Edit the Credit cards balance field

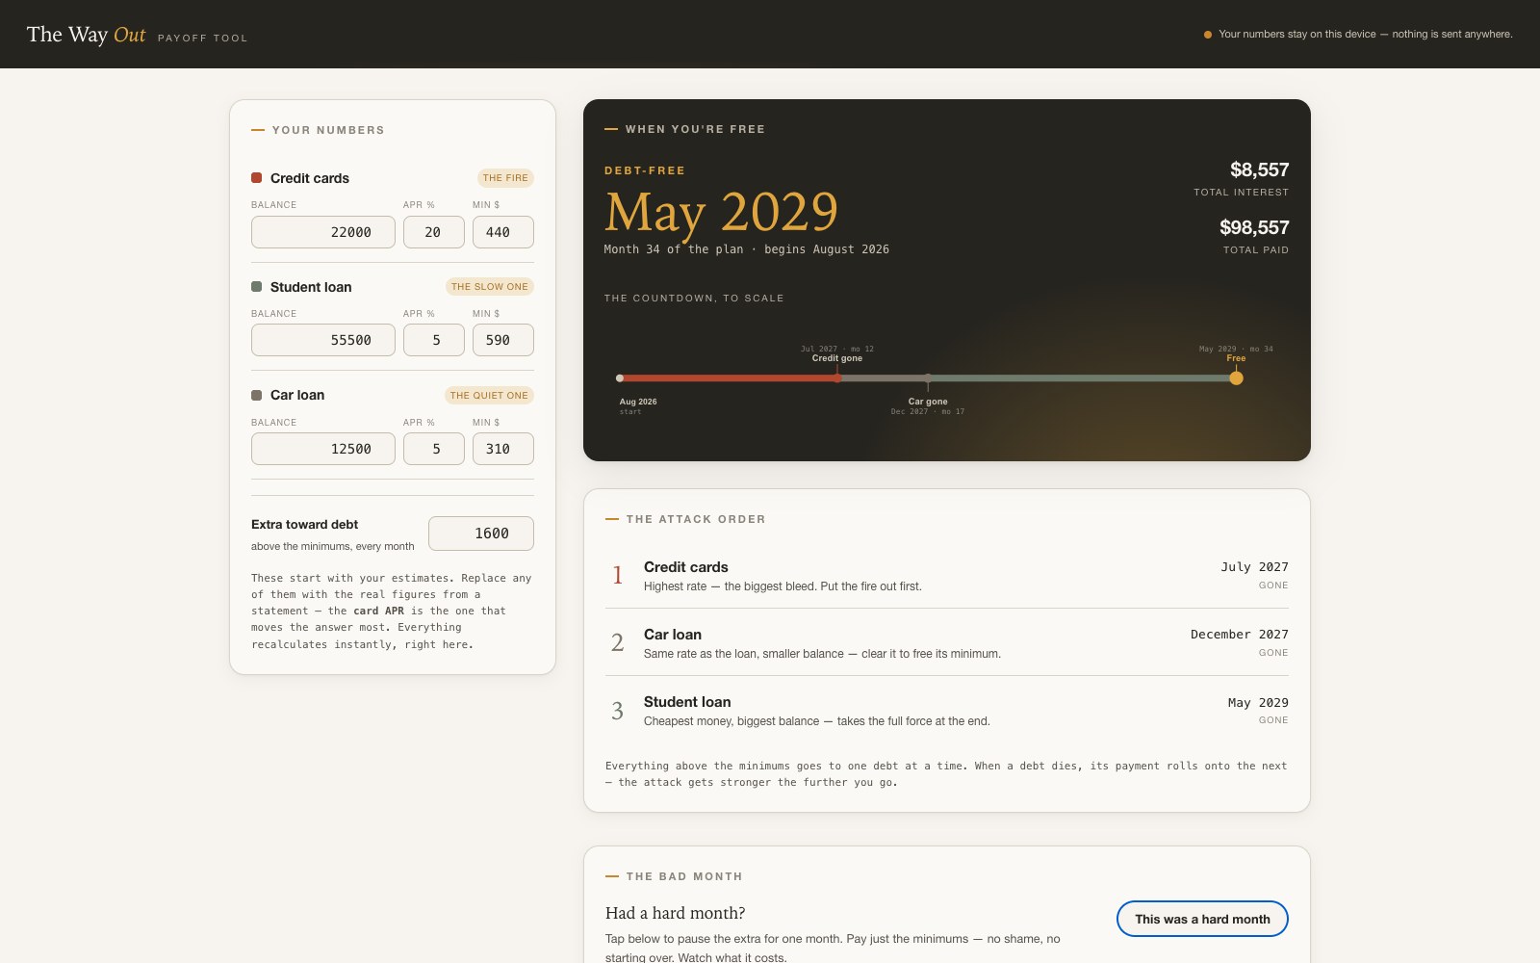323,232
